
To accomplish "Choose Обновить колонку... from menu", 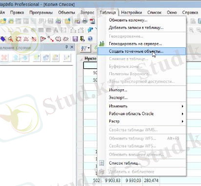I will tap(141, 20).
